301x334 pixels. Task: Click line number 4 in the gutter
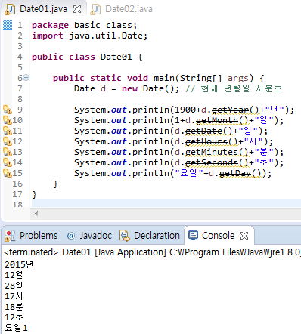[x=20, y=57]
